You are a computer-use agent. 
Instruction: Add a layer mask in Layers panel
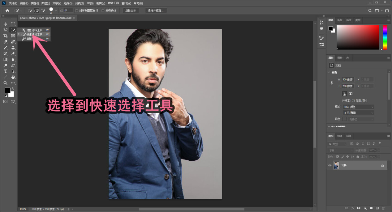pyautogui.click(x=359, y=208)
